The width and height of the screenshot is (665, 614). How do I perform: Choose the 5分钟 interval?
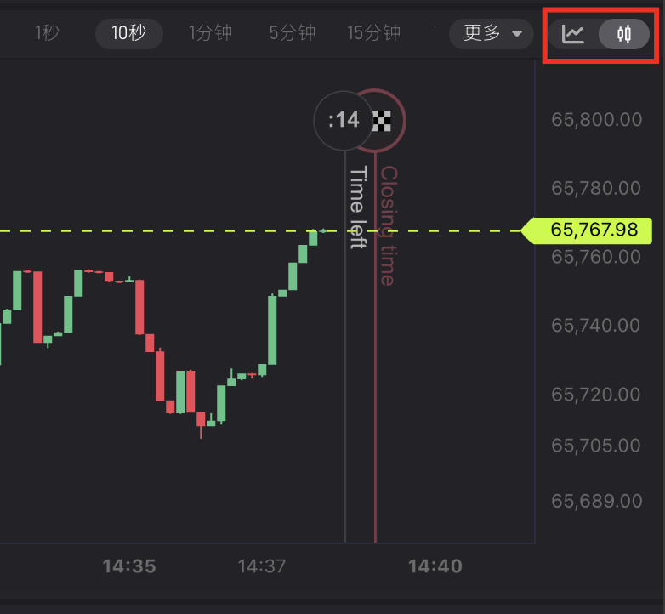(292, 34)
